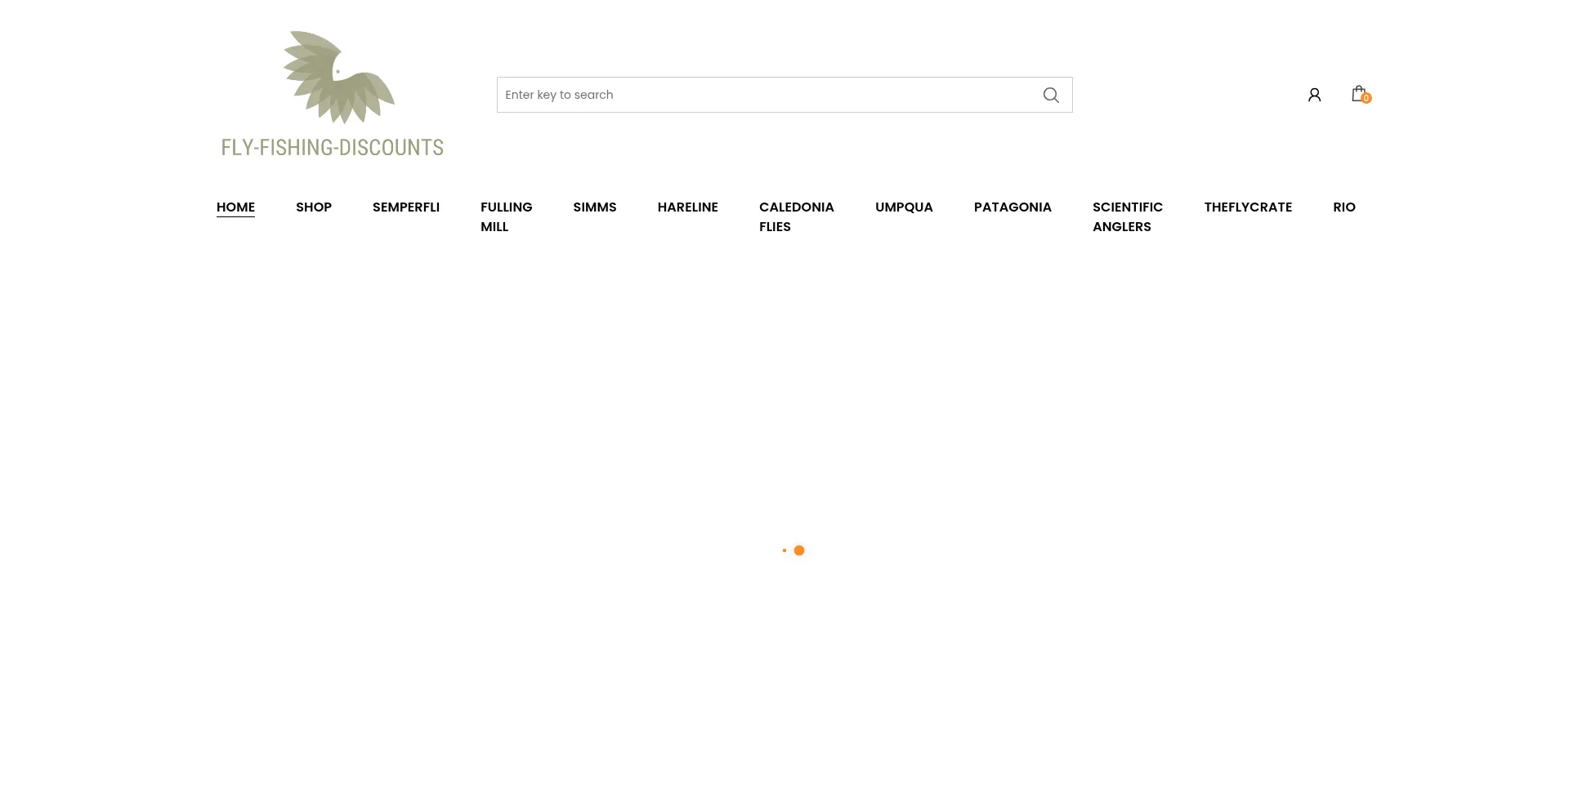This screenshot has width=1569, height=811.
Task: Visit the PATAGONIA category
Action: 1012,207
